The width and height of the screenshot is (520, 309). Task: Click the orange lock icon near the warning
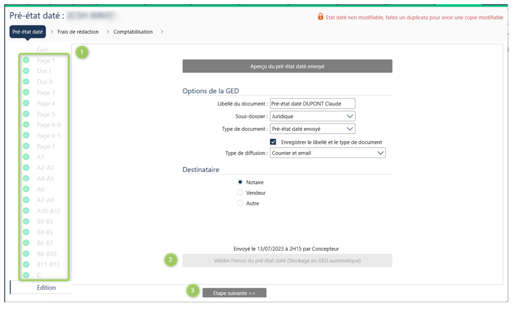(x=320, y=16)
